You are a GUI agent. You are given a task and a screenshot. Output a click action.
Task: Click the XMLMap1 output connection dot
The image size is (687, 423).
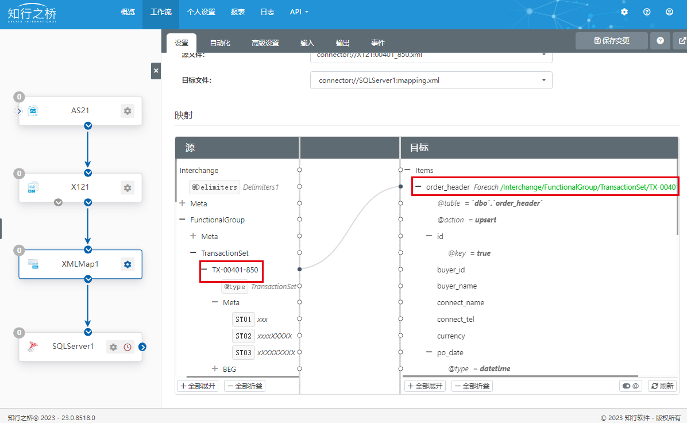pos(88,279)
